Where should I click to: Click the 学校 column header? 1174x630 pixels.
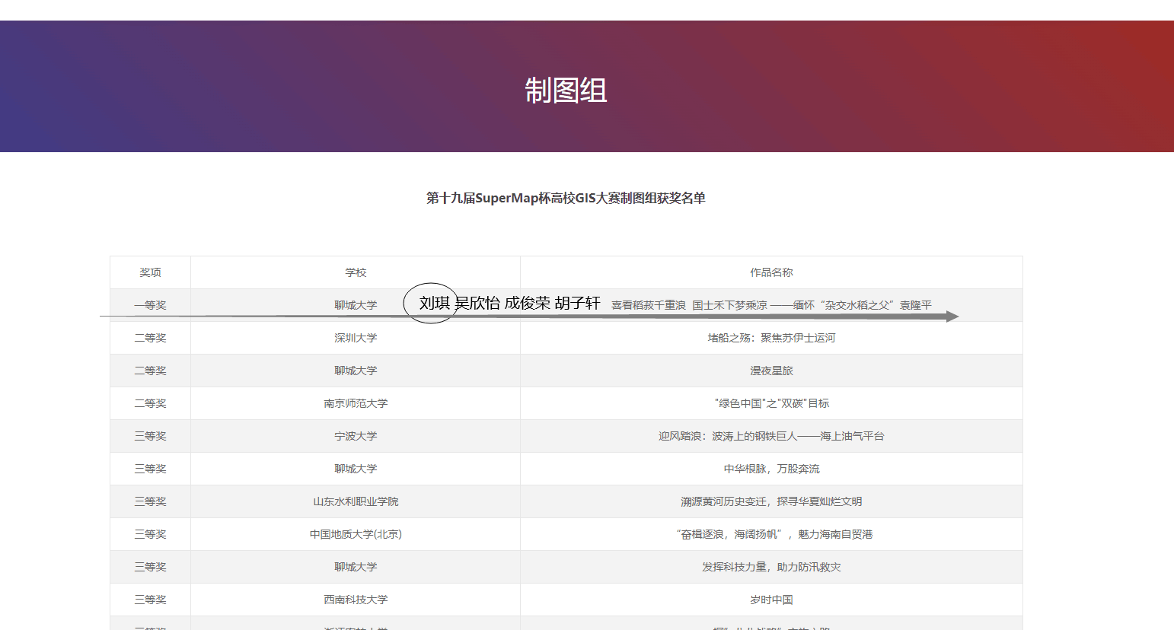click(356, 272)
